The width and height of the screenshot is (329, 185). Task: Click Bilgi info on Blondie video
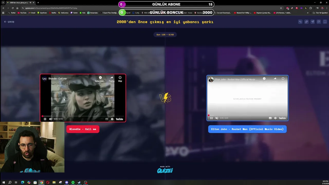(120, 79)
